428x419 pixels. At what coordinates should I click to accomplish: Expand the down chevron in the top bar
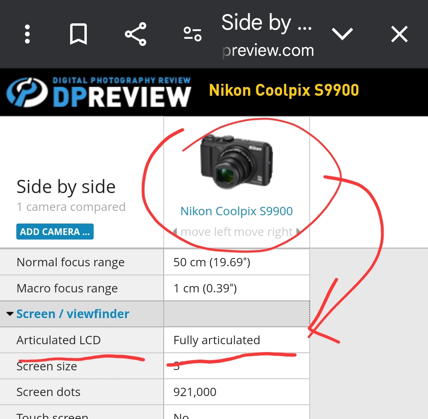click(x=342, y=34)
